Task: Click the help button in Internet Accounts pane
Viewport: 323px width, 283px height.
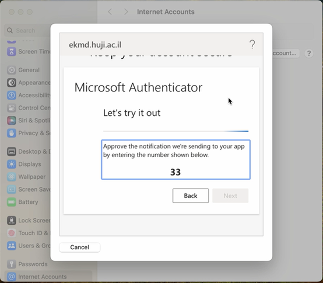Action: coord(309,53)
